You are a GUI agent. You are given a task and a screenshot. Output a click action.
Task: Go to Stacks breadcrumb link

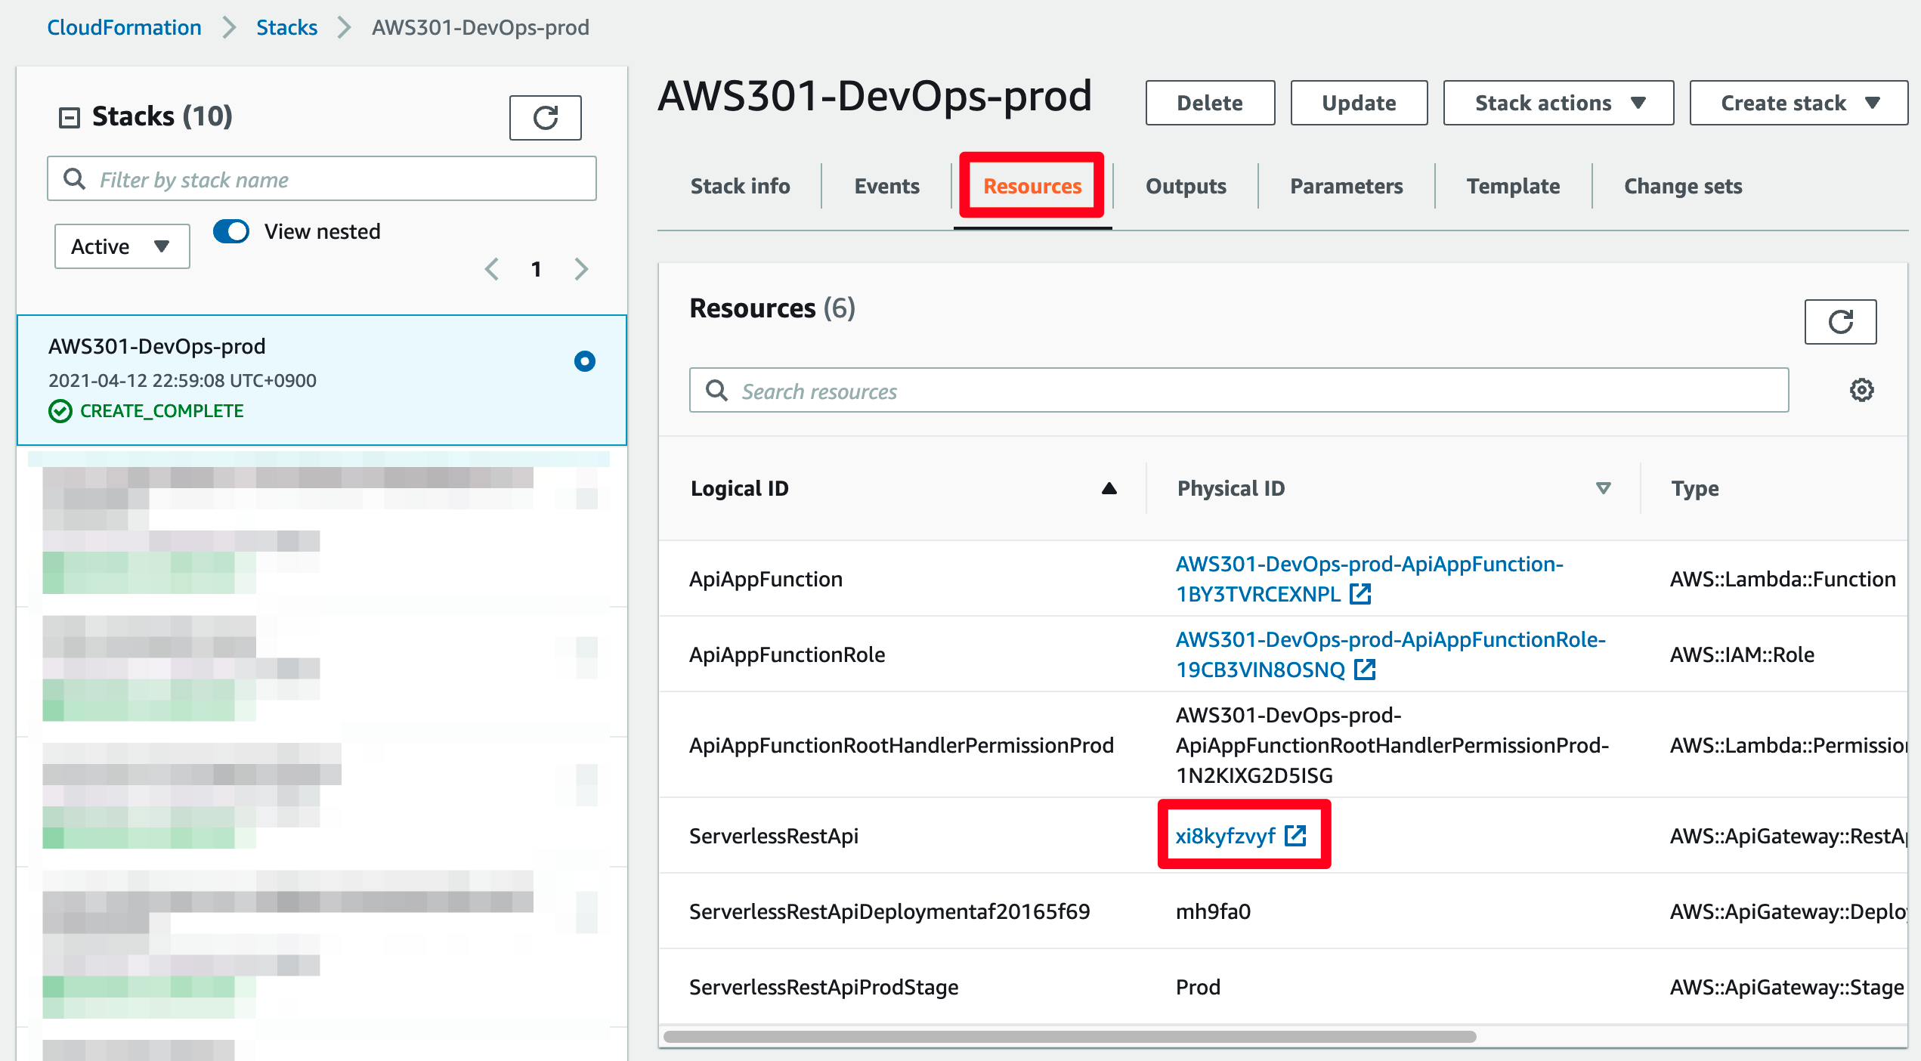(x=286, y=27)
